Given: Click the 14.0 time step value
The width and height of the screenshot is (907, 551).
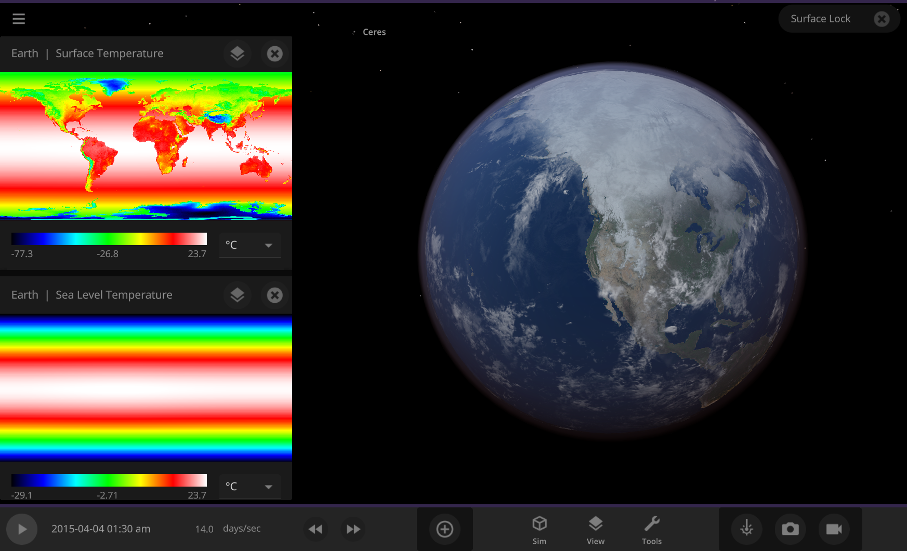Looking at the screenshot, I should [x=204, y=529].
